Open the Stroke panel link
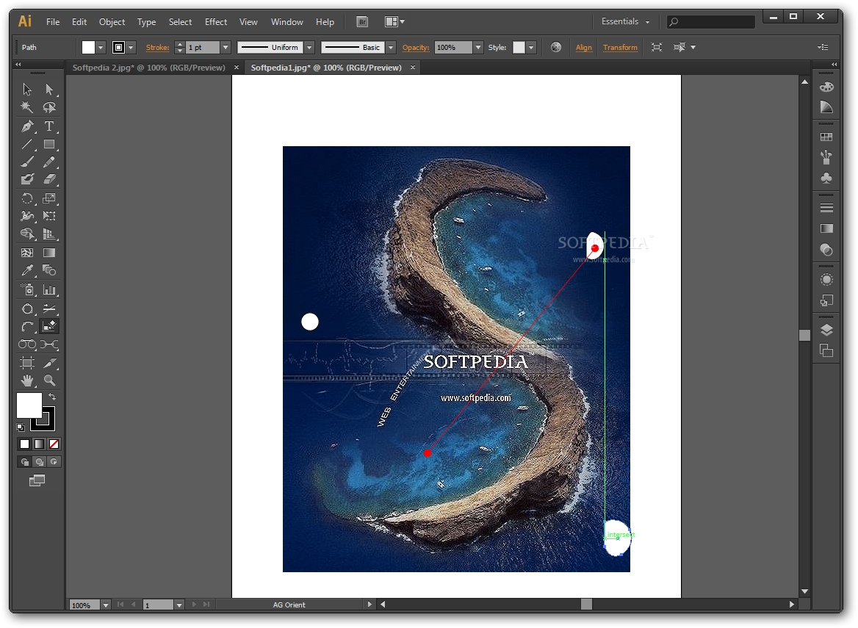This screenshot has width=858, height=628. point(158,48)
